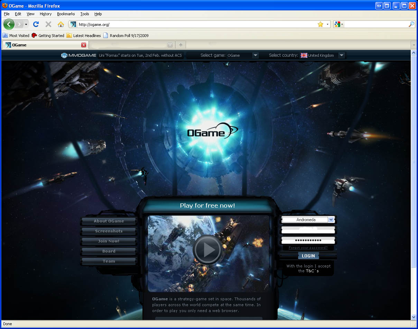Viewport: 418px width, 329px height.
Task: Close the blank second tab
Action: pos(170,45)
